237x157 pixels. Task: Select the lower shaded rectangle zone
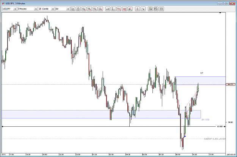click(x=101, y=114)
